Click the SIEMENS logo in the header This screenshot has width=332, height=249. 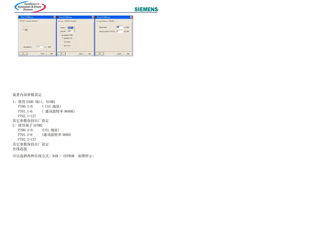click(146, 9)
